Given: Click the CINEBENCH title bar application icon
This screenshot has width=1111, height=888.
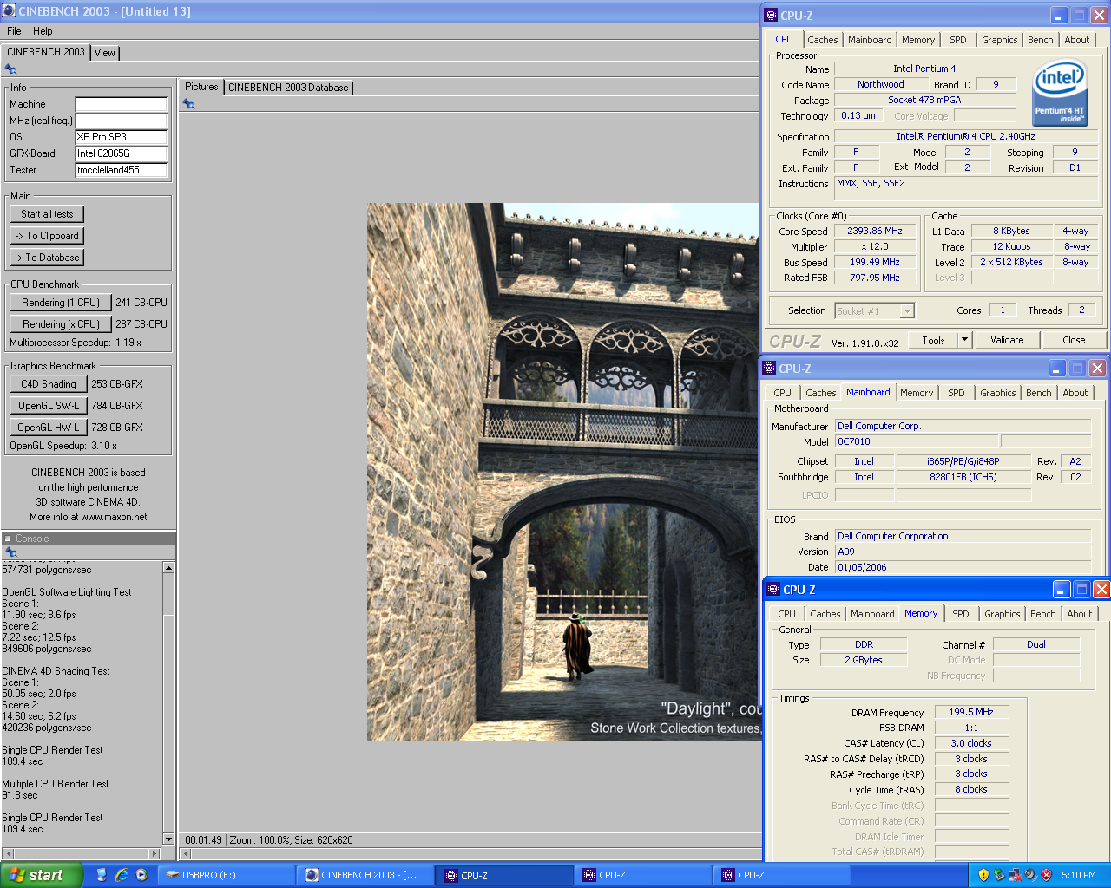Looking at the screenshot, I should (x=9, y=11).
